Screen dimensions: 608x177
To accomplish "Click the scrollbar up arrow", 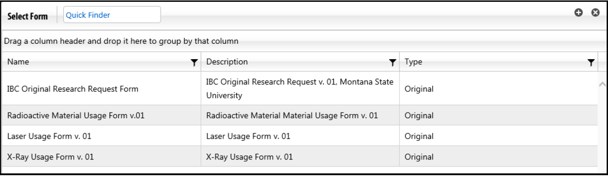I will (602, 84).
